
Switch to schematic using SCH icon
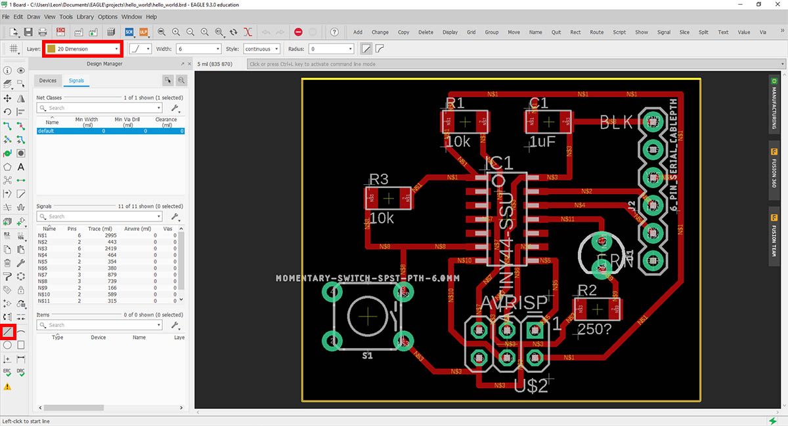[61, 31]
